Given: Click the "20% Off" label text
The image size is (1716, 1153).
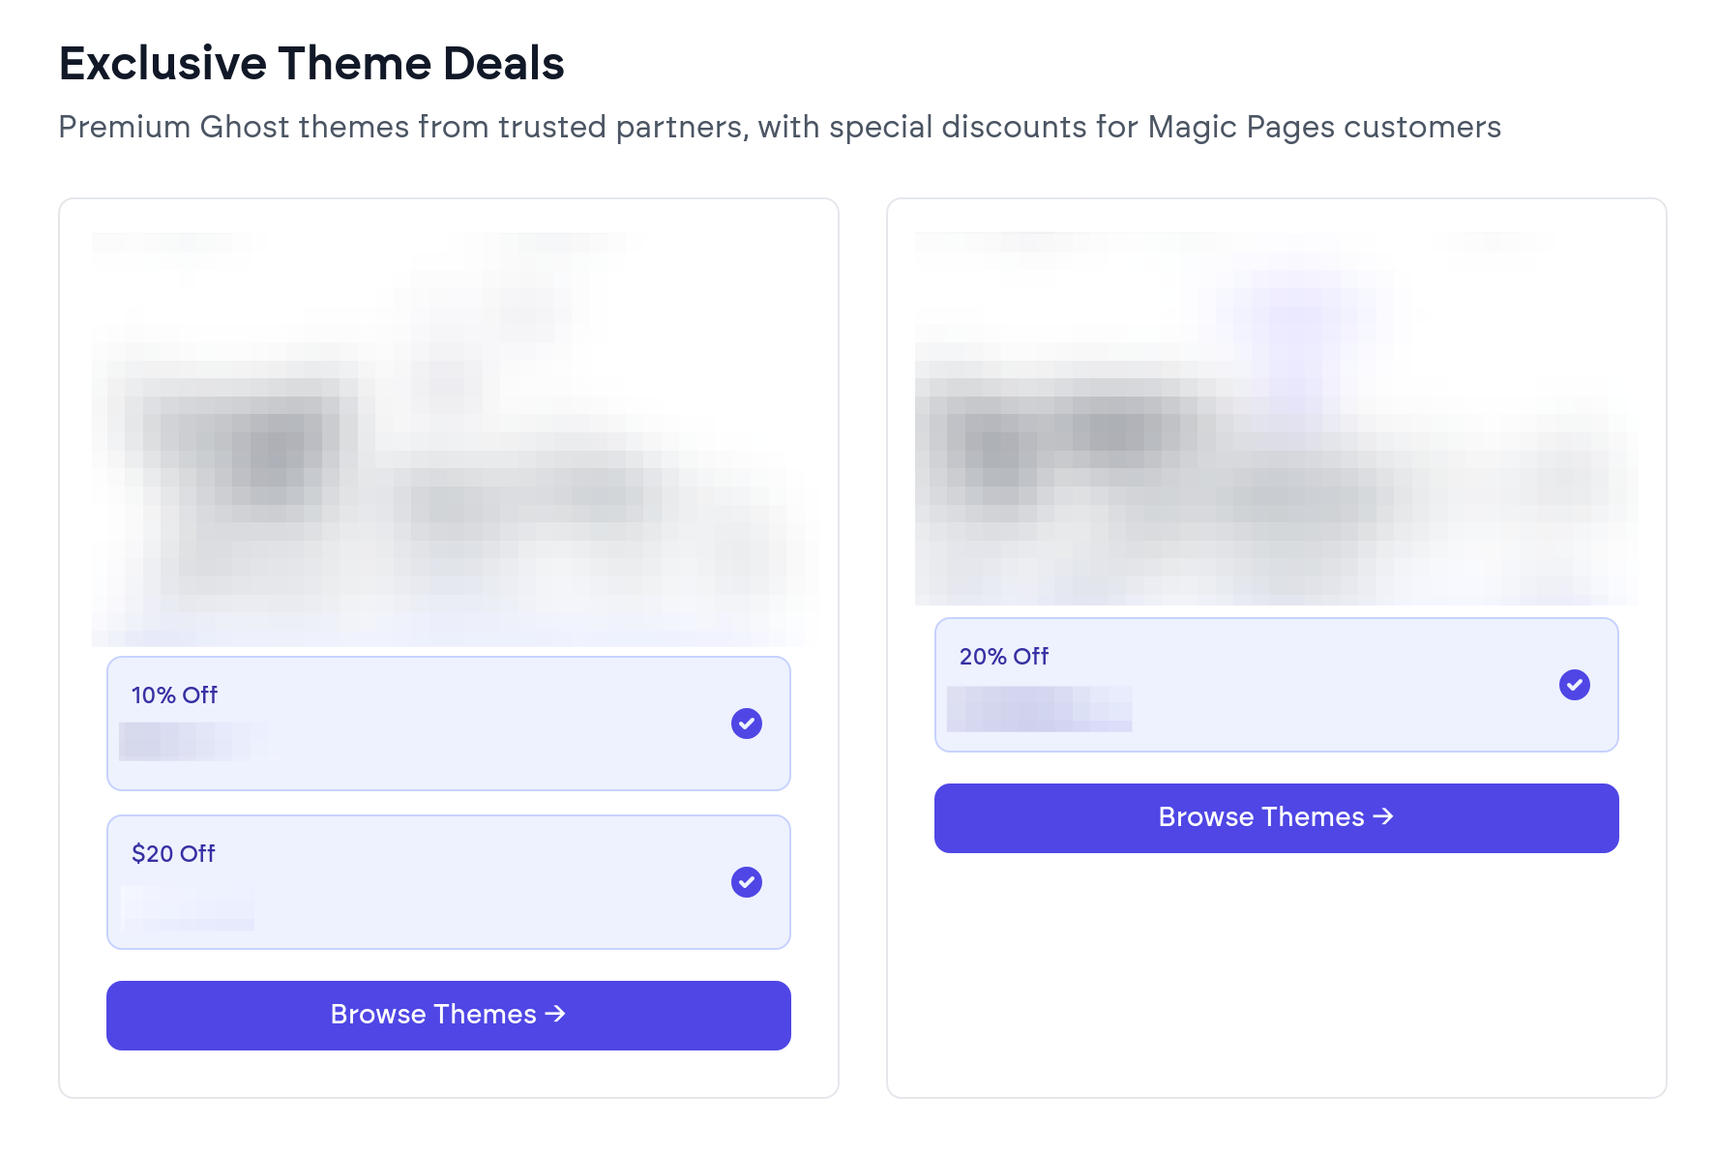Looking at the screenshot, I should pos(1003,657).
